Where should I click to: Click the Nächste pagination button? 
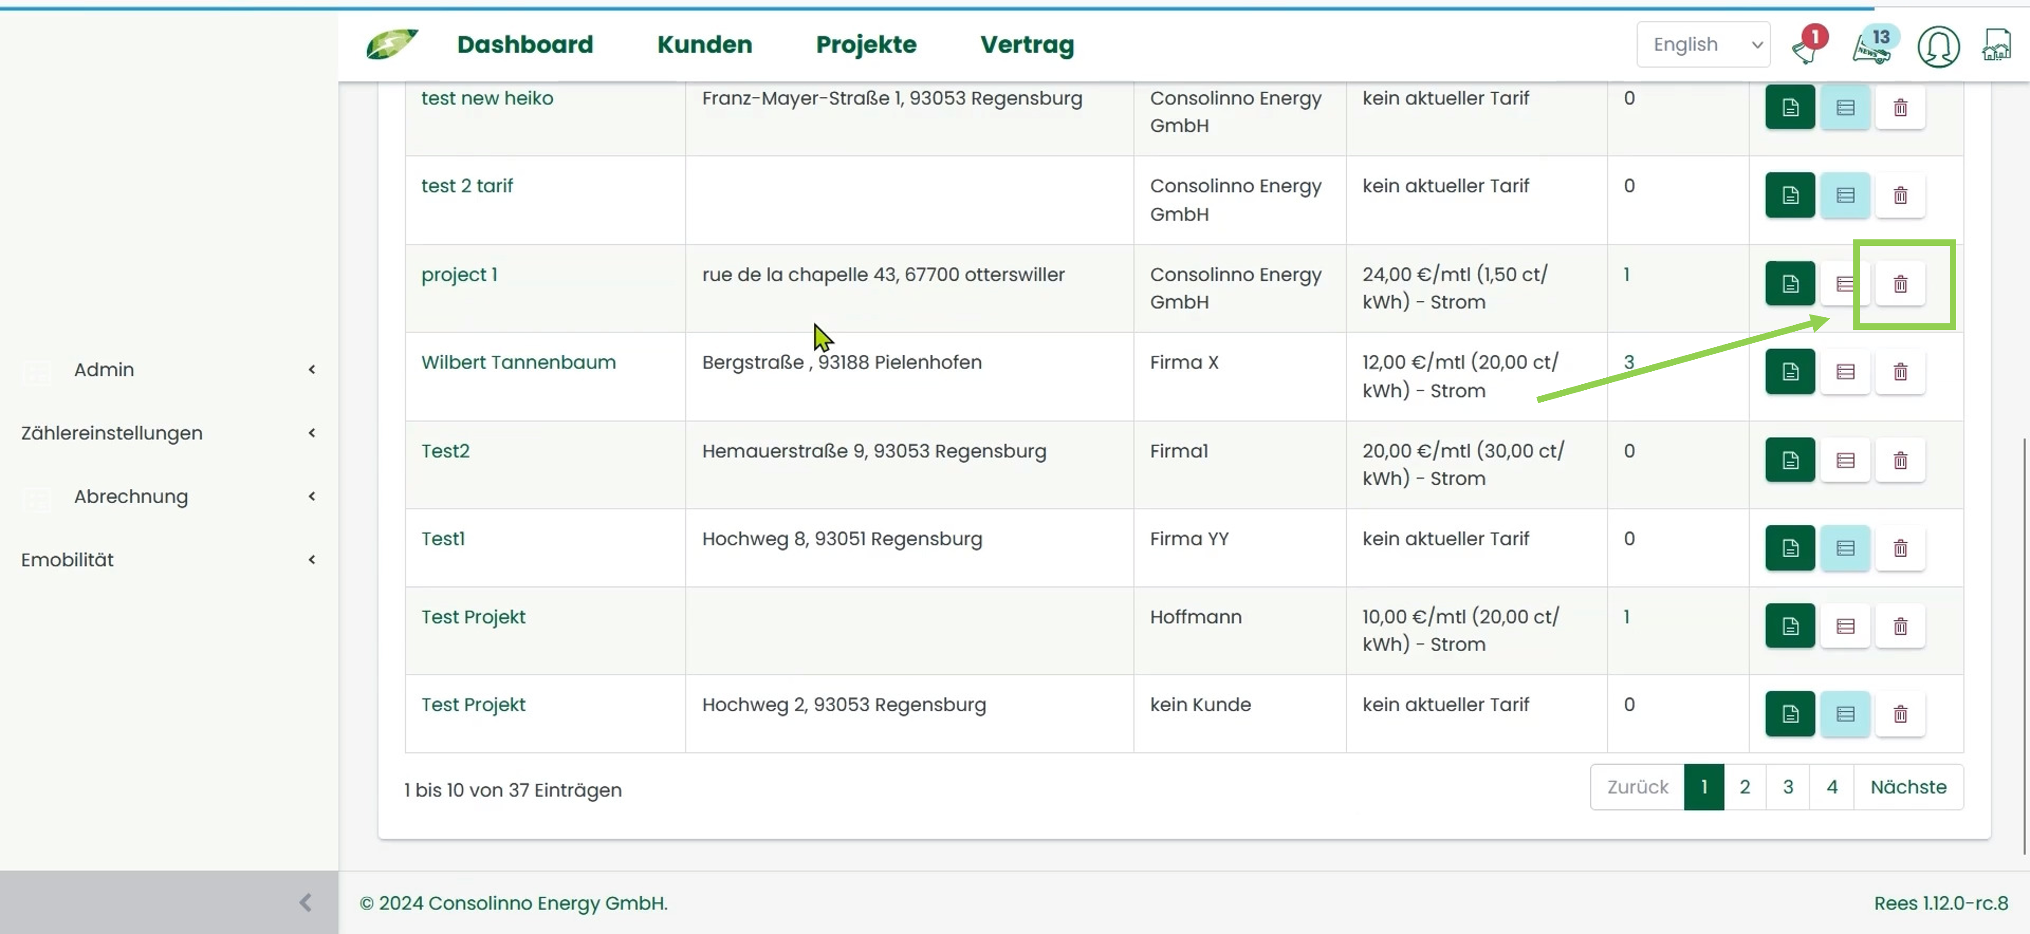1908,786
